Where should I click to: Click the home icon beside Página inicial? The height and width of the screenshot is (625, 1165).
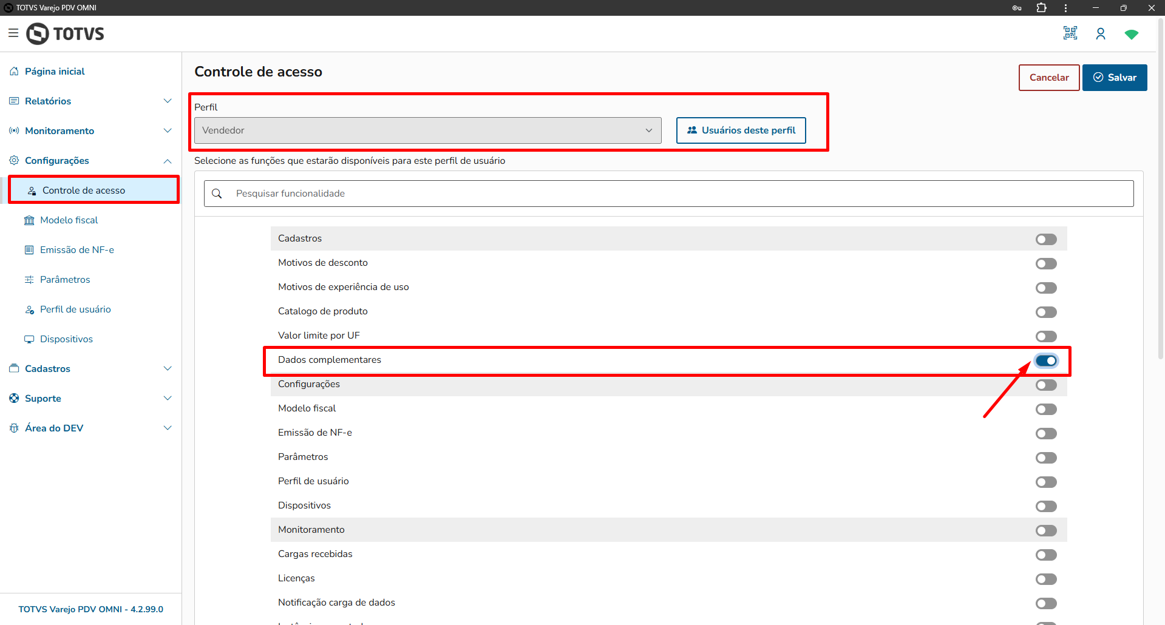point(14,72)
